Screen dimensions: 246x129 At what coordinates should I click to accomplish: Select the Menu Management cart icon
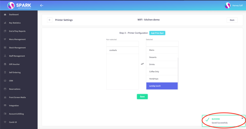[5, 39]
